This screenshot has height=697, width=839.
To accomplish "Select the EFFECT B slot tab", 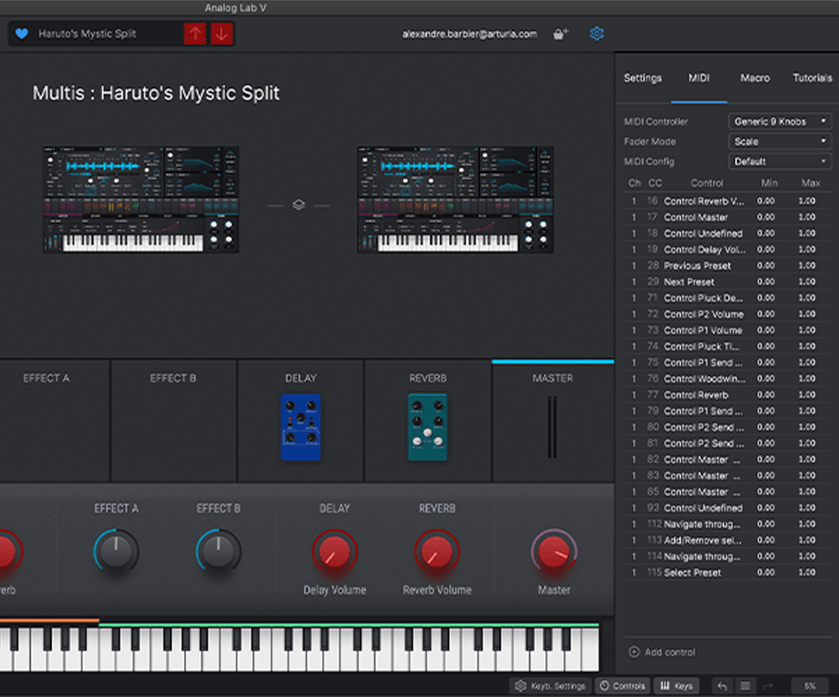I will (x=173, y=421).
